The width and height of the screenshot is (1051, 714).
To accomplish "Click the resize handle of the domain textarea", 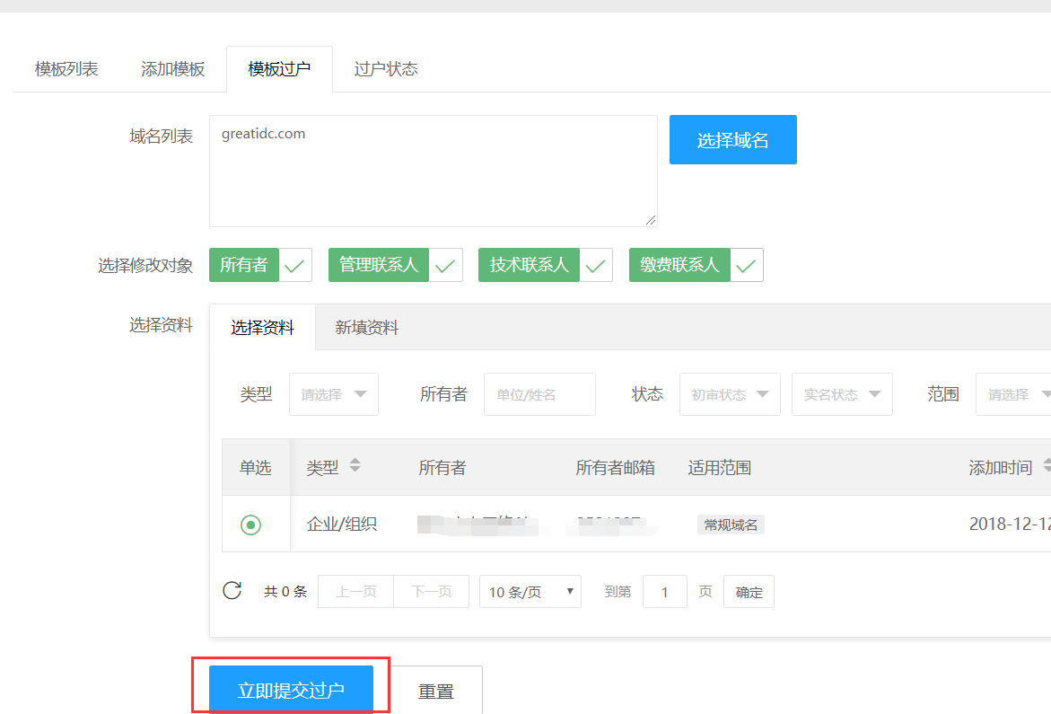I will click(650, 220).
